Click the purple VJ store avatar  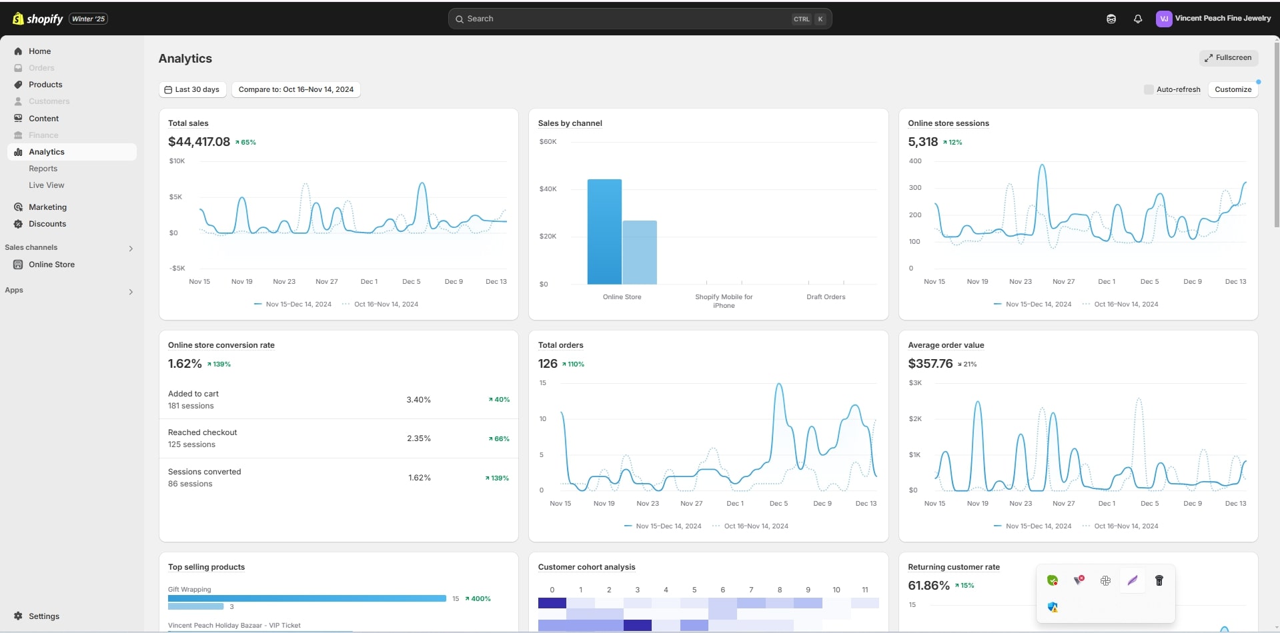coord(1163,19)
